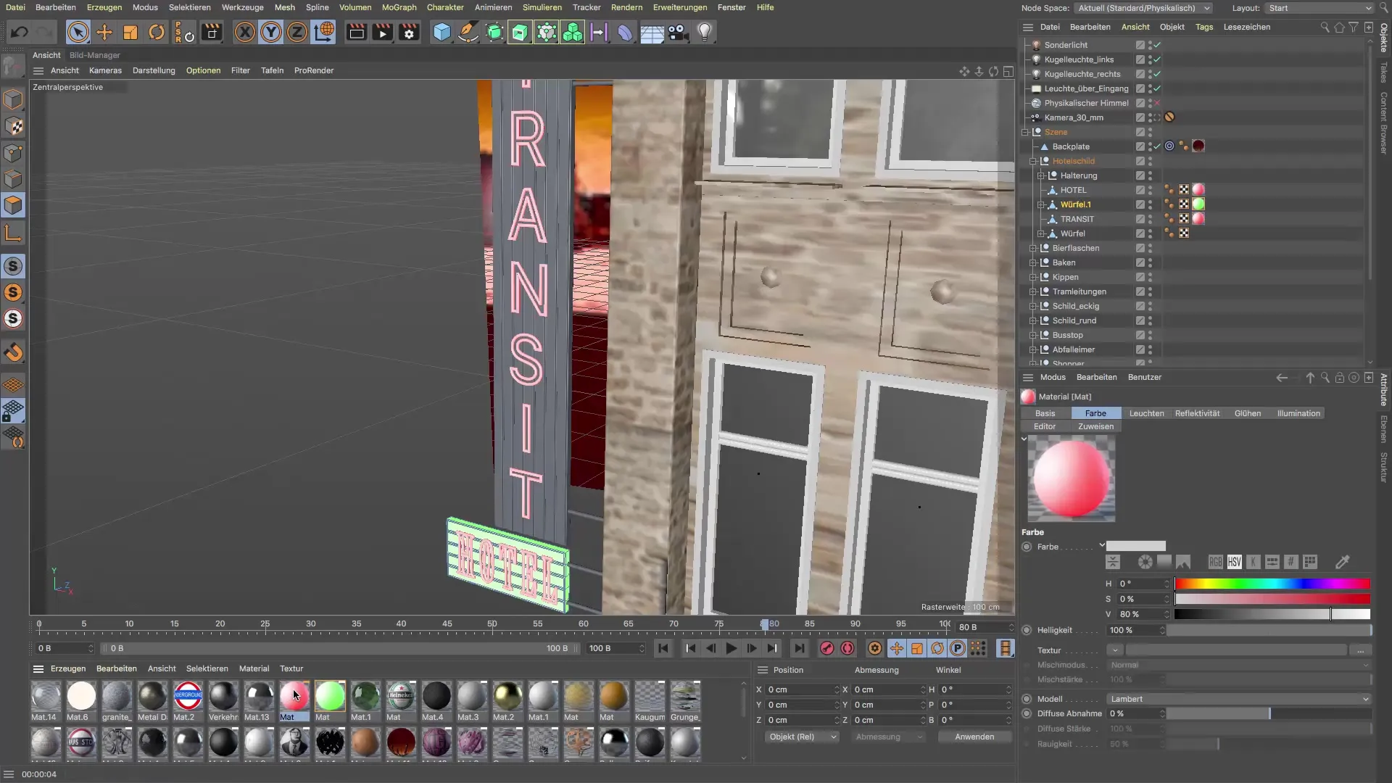This screenshot has height=783, width=1392.
Task: Click the Illumination tab button
Action: pyautogui.click(x=1298, y=413)
